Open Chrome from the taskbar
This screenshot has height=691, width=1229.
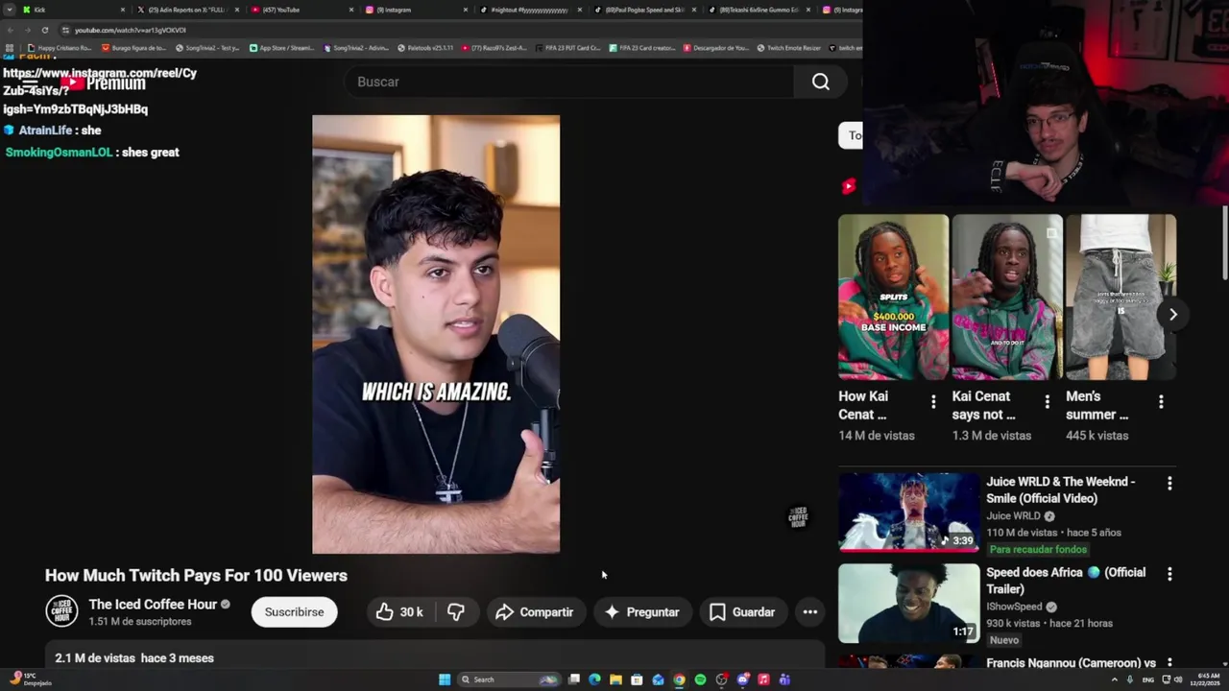pyautogui.click(x=679, y=679)
